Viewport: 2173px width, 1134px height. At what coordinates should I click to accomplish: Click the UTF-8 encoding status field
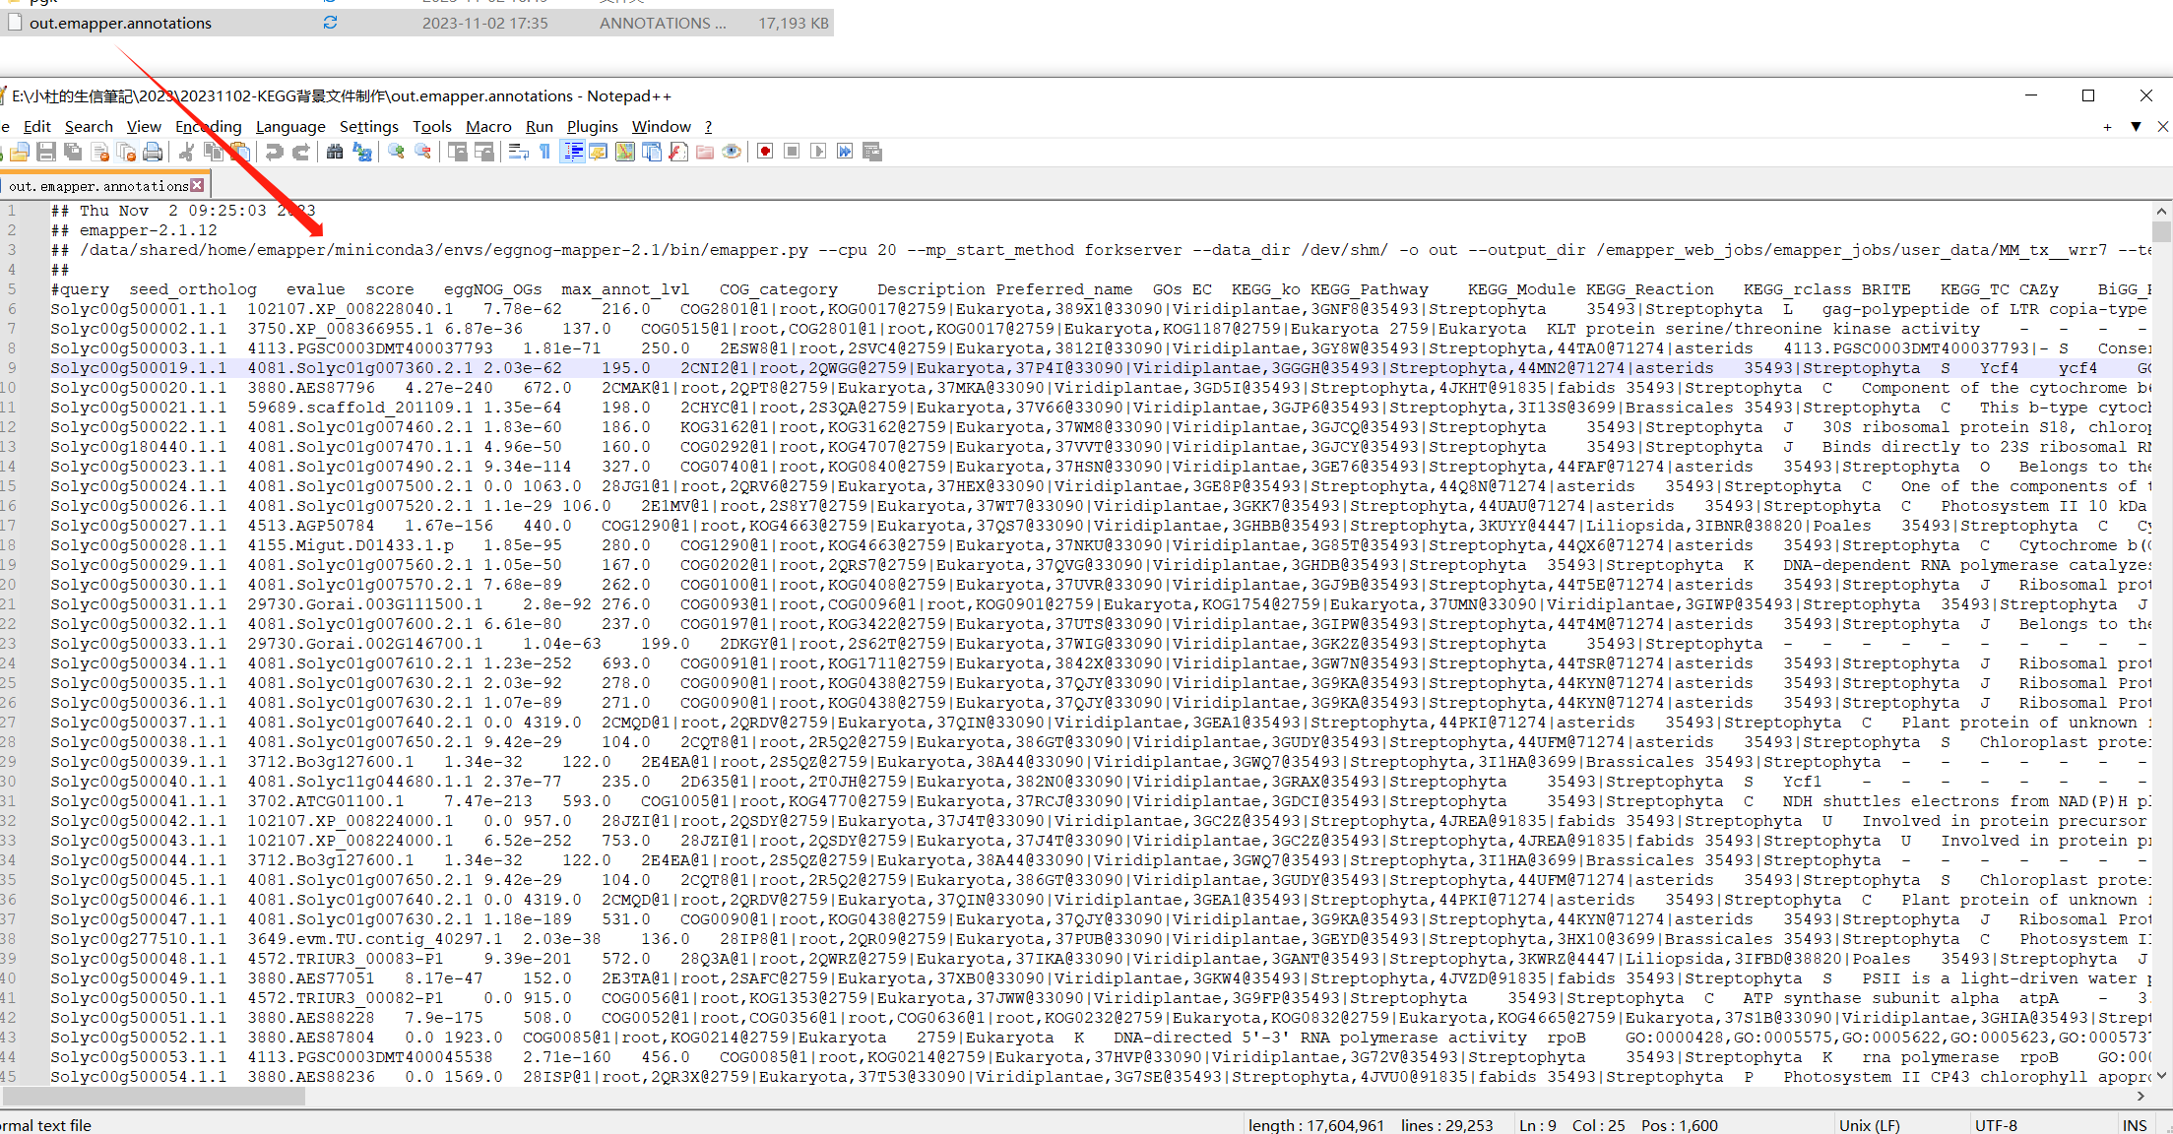pyautogui.click(x=1996, y=1125)
